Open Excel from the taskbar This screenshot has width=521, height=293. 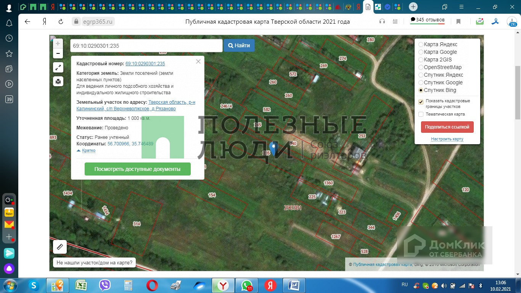pyautogui.click(x=81, y=285)
